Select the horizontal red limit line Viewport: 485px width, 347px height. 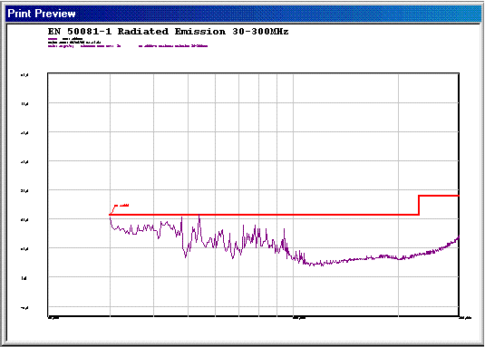click(264, 215)
